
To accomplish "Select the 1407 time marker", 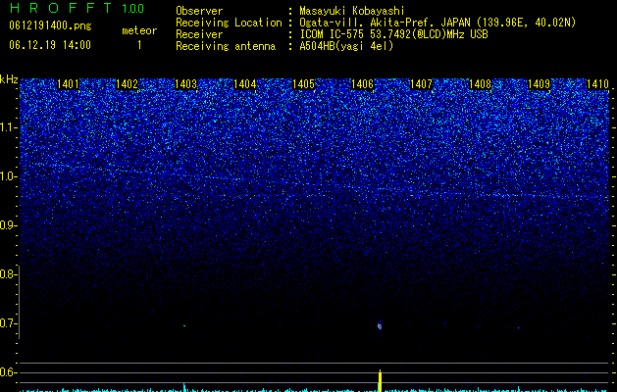I will [422, 84].
